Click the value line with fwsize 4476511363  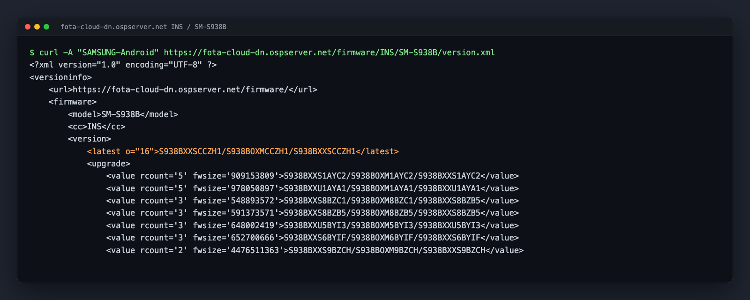(315, 250)
